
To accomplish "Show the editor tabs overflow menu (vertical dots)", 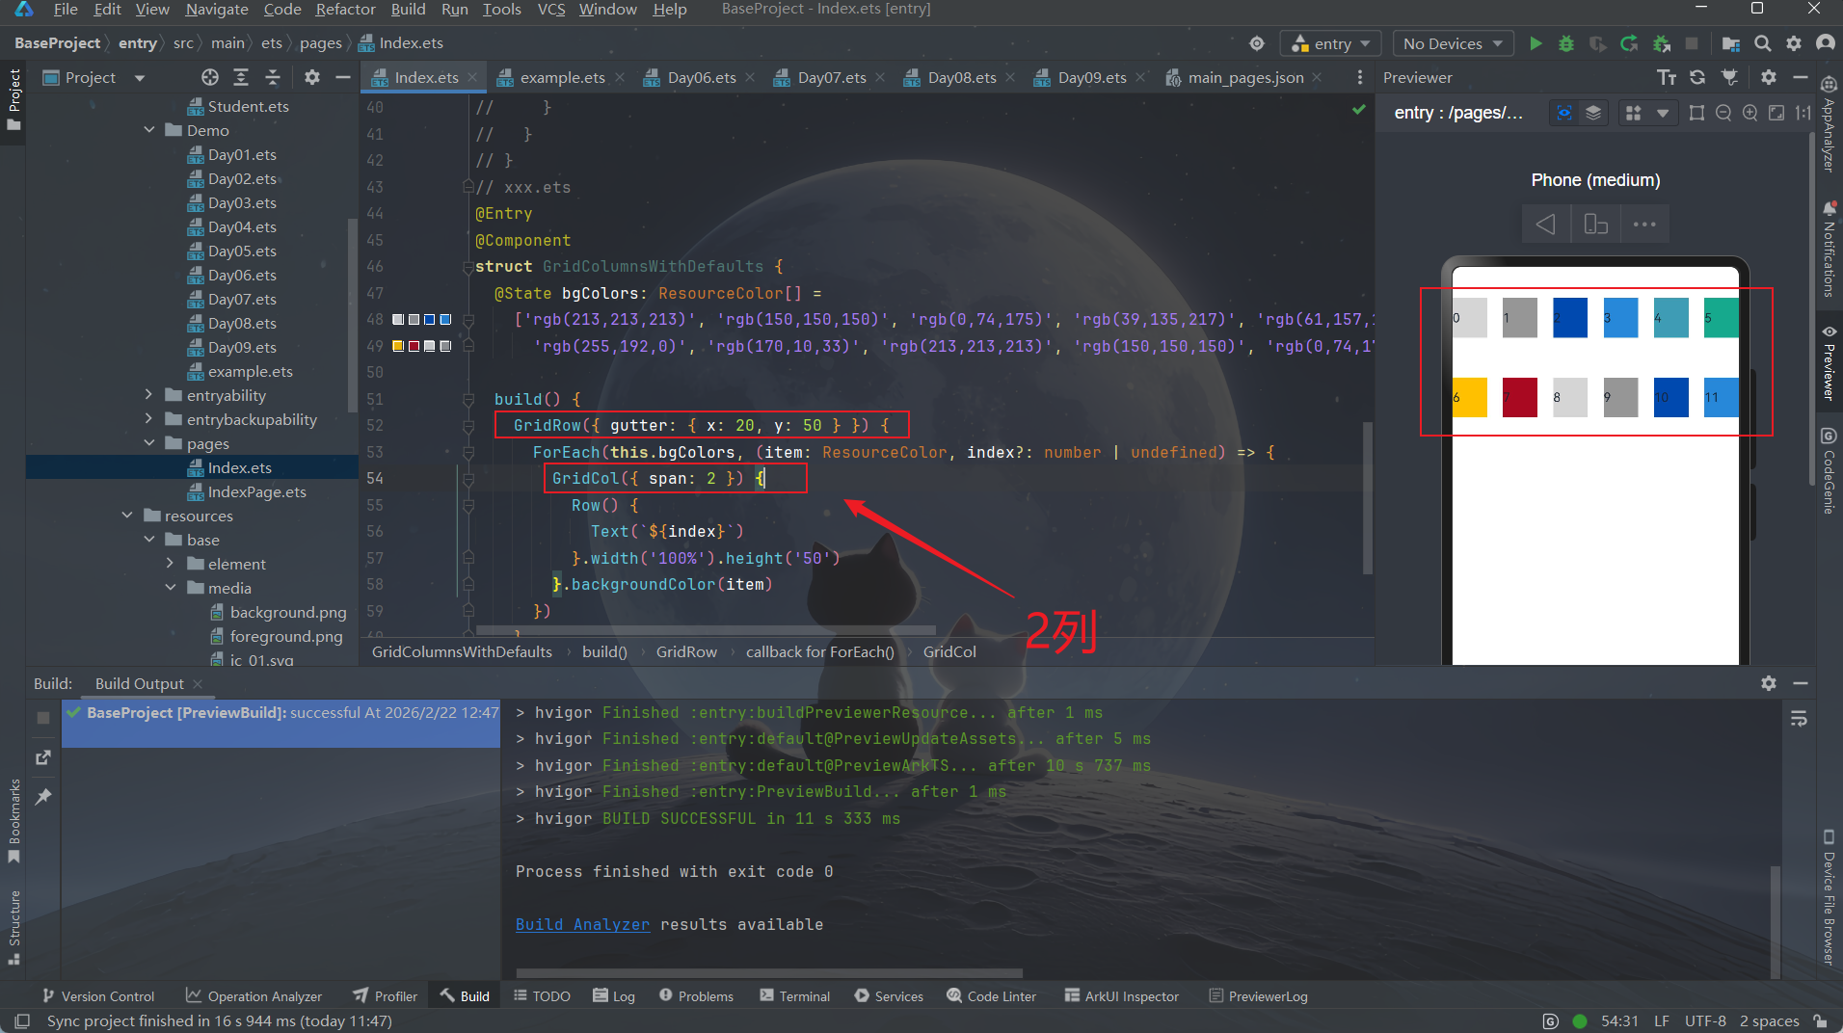I will pyautogui.click(x=1359, y=77).
